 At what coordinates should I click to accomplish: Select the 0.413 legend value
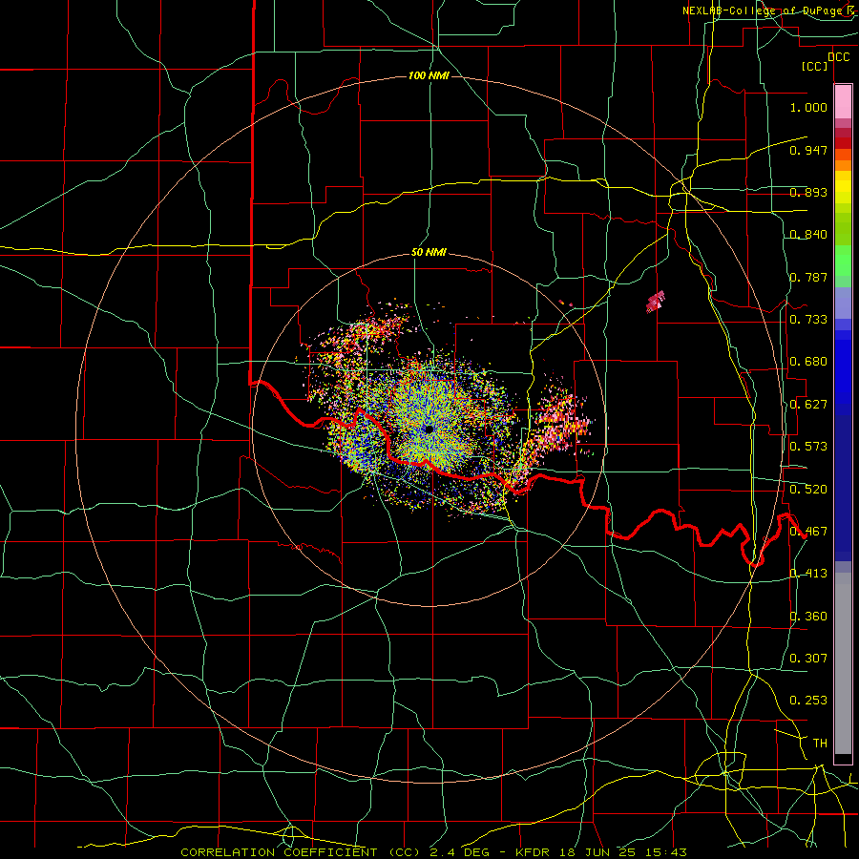pyautogui.click(x=808, y=574)
